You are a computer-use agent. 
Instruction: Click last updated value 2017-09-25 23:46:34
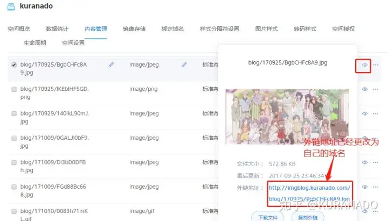tap(296, 176)
